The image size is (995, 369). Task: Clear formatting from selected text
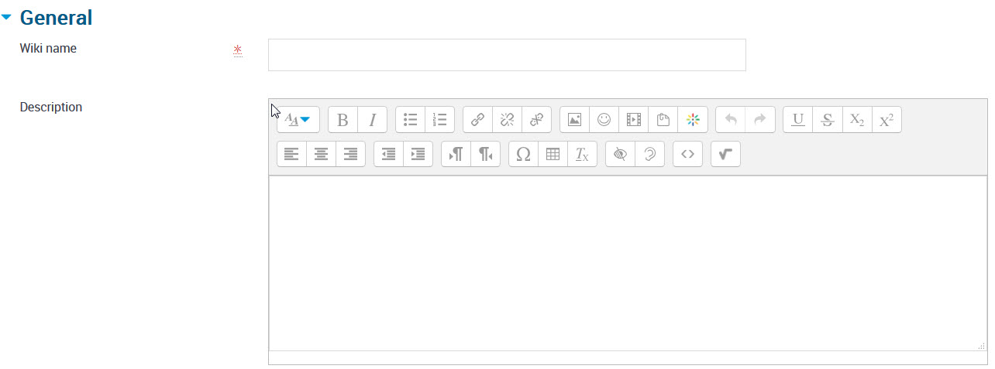pos(582,154)
